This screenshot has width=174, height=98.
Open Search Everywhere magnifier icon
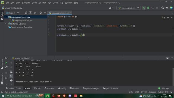pos(163,8)
